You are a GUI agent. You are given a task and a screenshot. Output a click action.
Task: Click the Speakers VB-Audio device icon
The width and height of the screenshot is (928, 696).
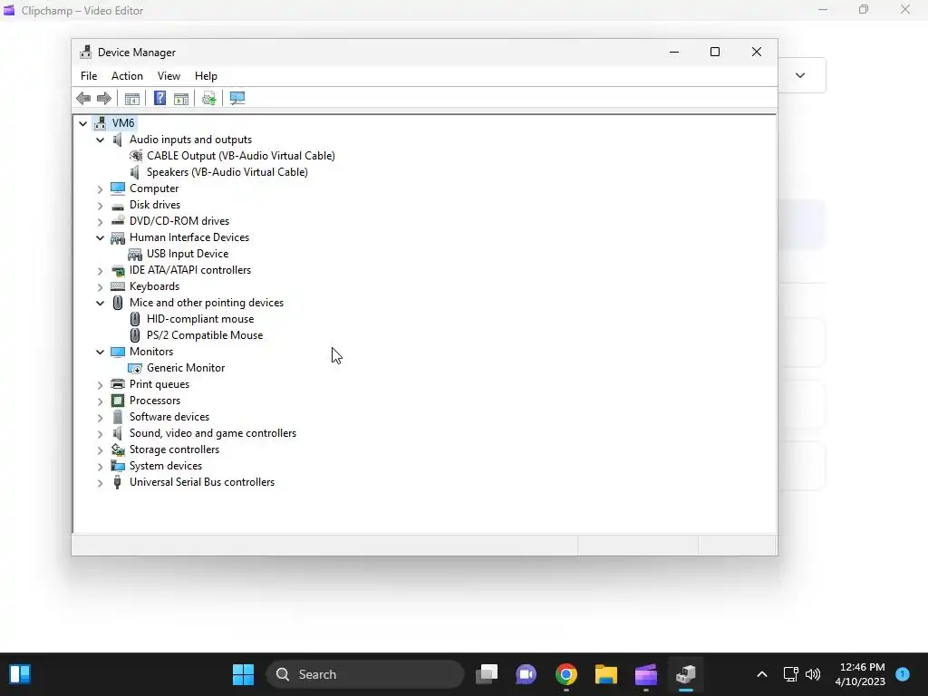tap(136, 172)
